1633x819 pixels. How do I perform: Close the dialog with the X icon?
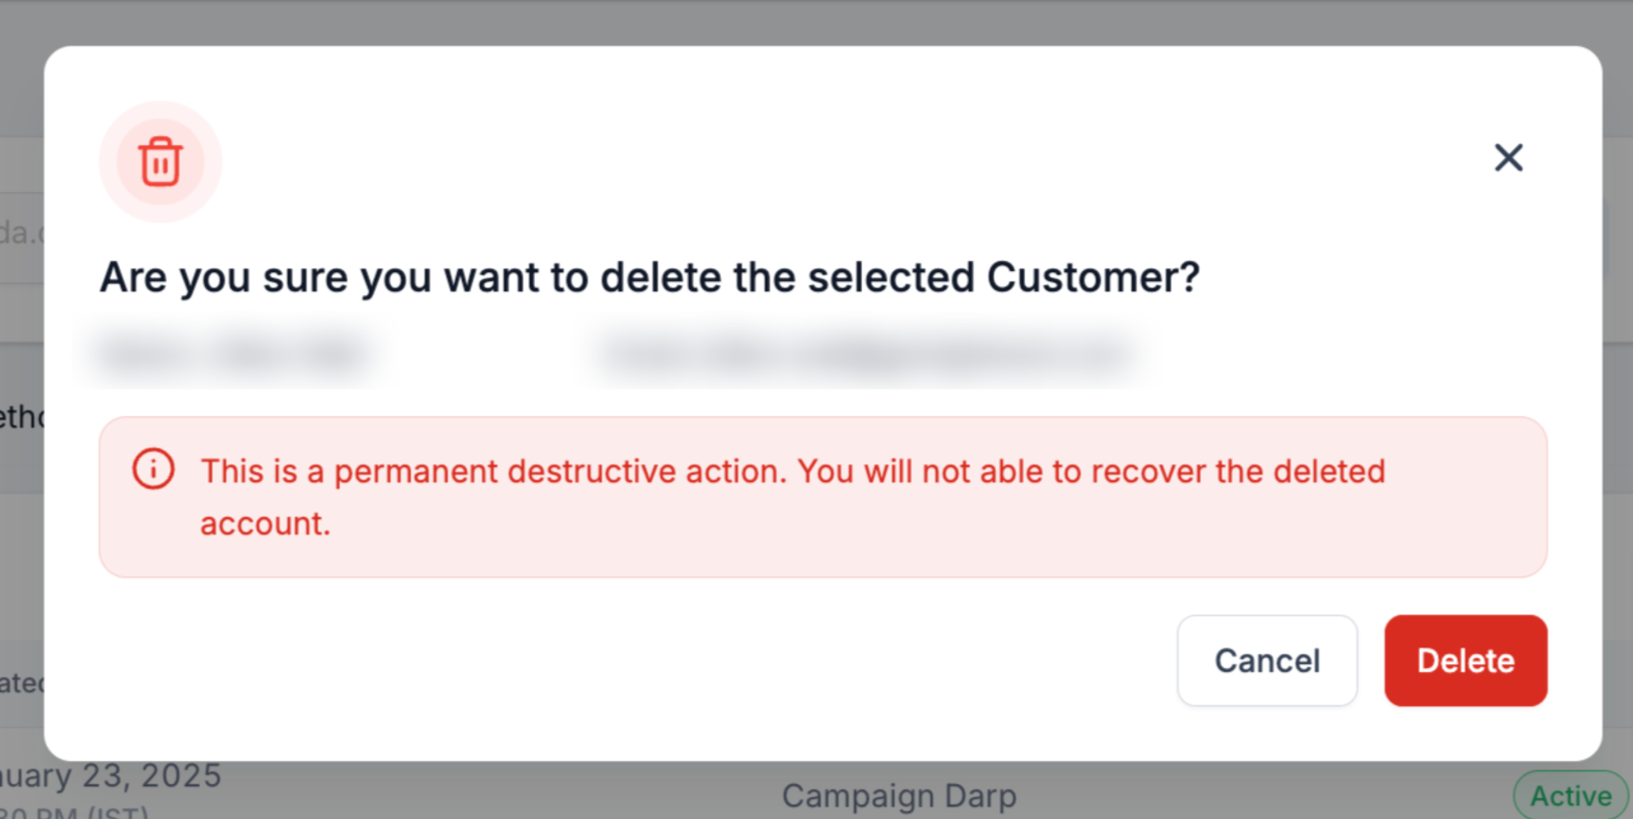click(1508, 158)
